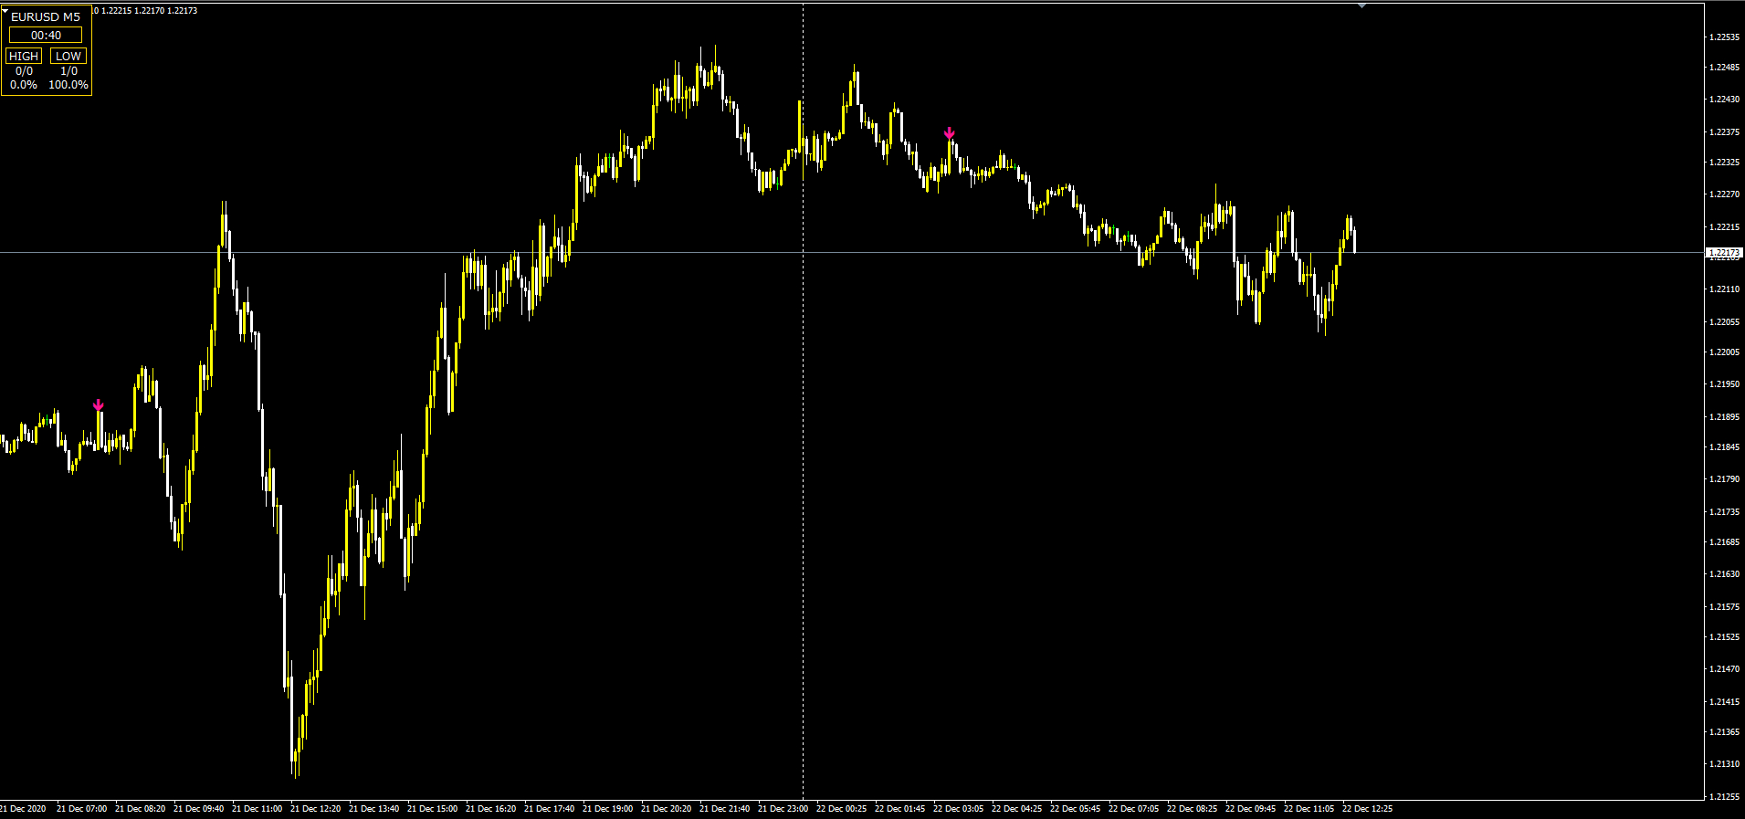Click the 21 Dec 2020 date label
This screenshot has width=1745, height=819.
coord(23,809)
